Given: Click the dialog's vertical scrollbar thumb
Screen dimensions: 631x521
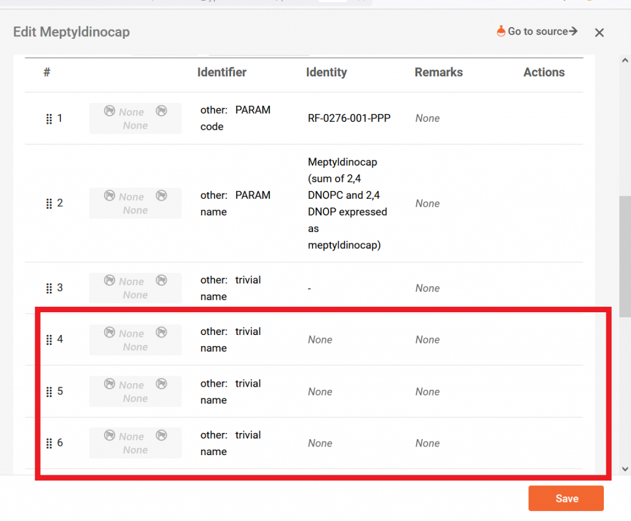Looking at the screenshot, I should tap(624, 254).
